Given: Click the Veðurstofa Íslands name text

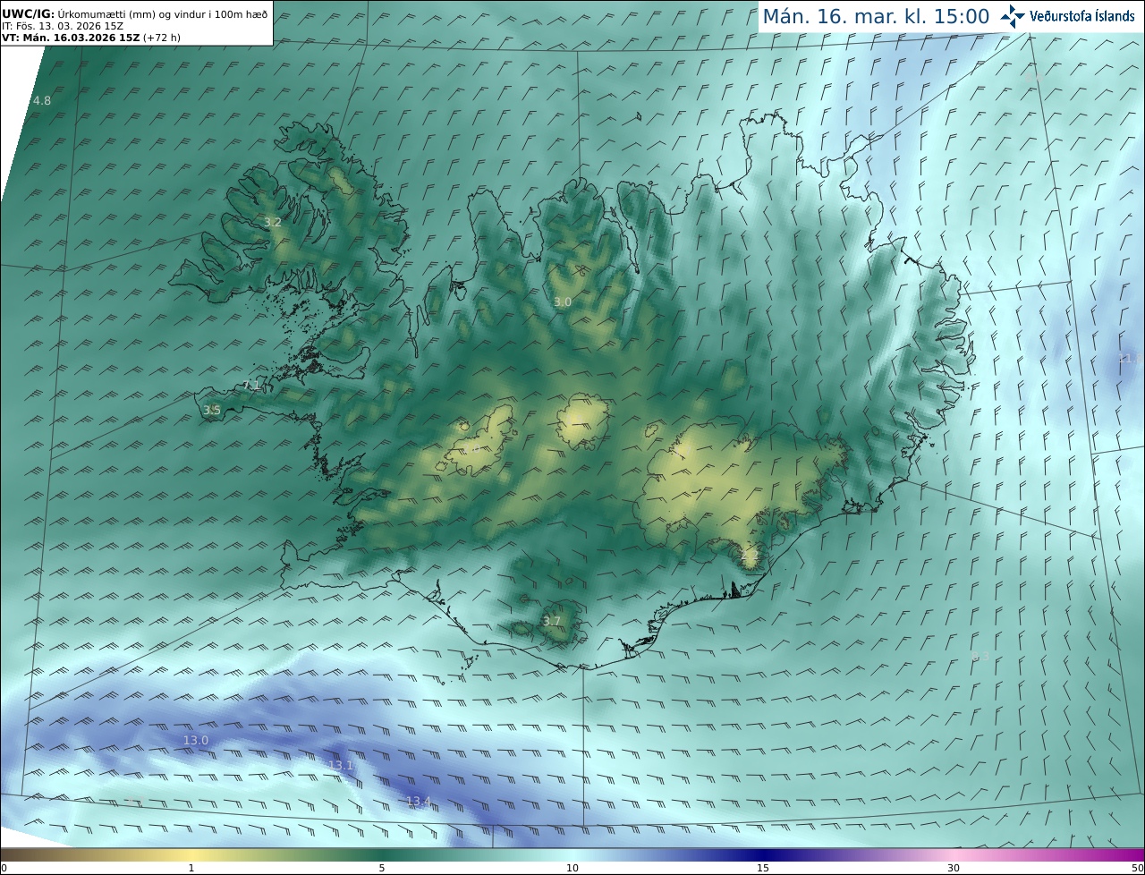Looking at the screenshot, I should tap(1082, 16).
